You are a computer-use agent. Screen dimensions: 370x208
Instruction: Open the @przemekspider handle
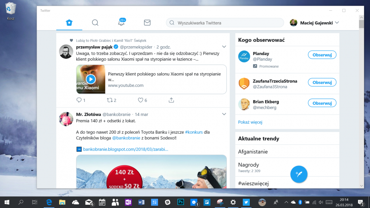[136, 47]
